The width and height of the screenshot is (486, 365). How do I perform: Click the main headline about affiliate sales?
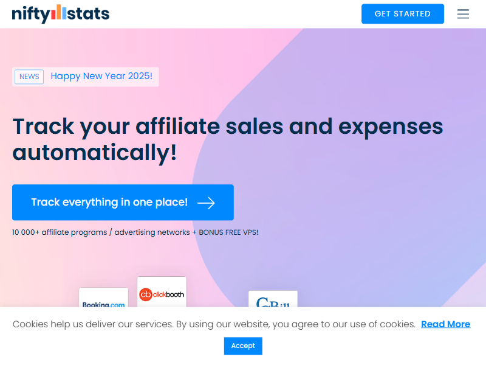[x=228, y=127]
